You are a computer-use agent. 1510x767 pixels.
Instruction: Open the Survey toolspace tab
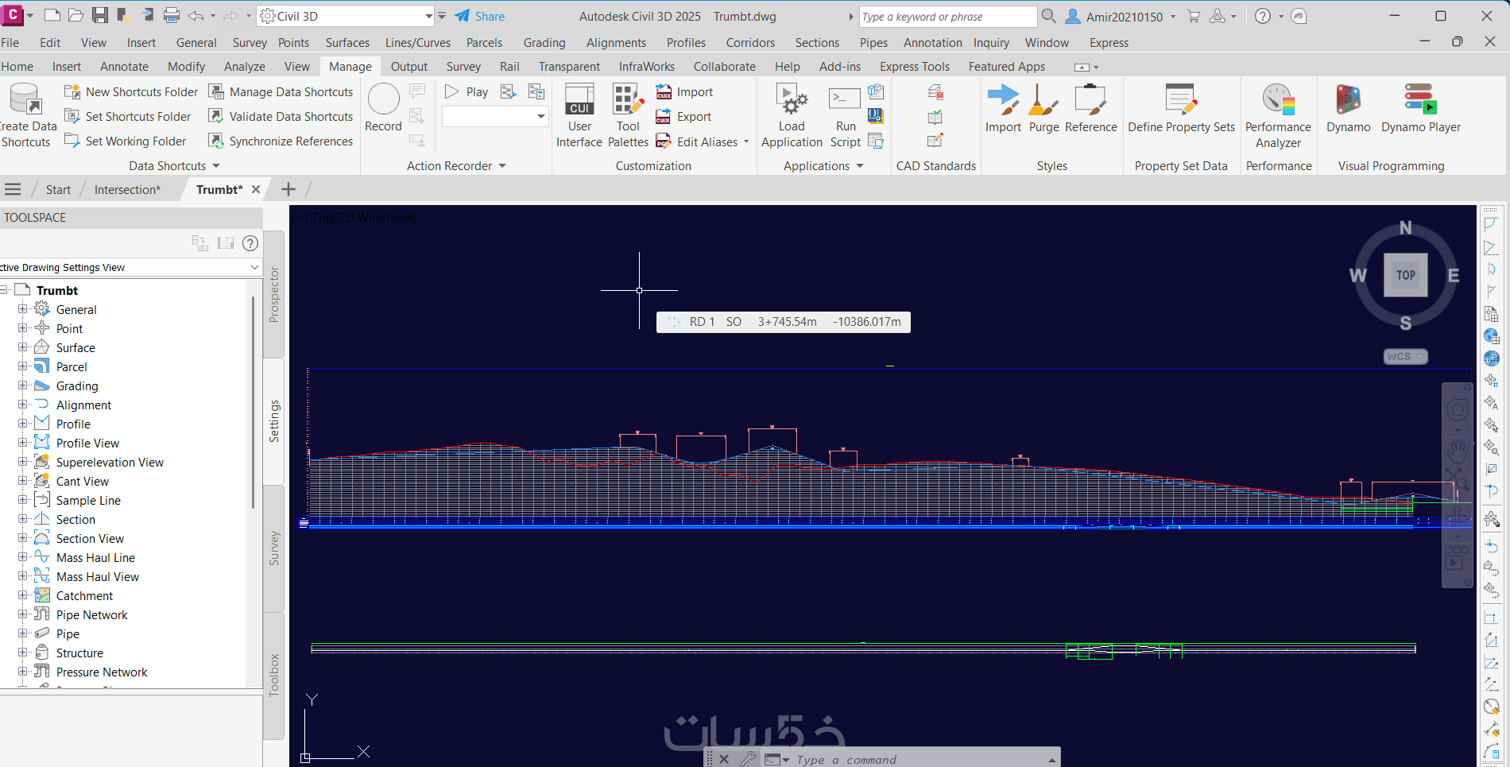click(x=274, y=548)
